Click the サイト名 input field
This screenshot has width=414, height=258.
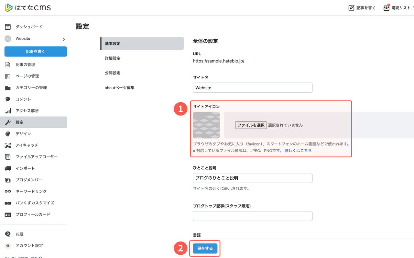click(x=252, y=87)
